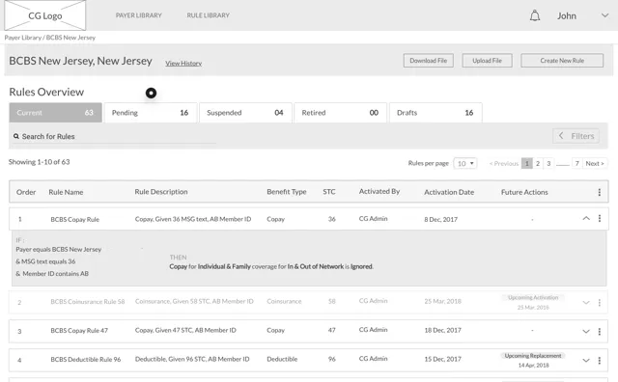Expand BCBS Copay Rule 47 details
The image size is (618, 382).
586,331
